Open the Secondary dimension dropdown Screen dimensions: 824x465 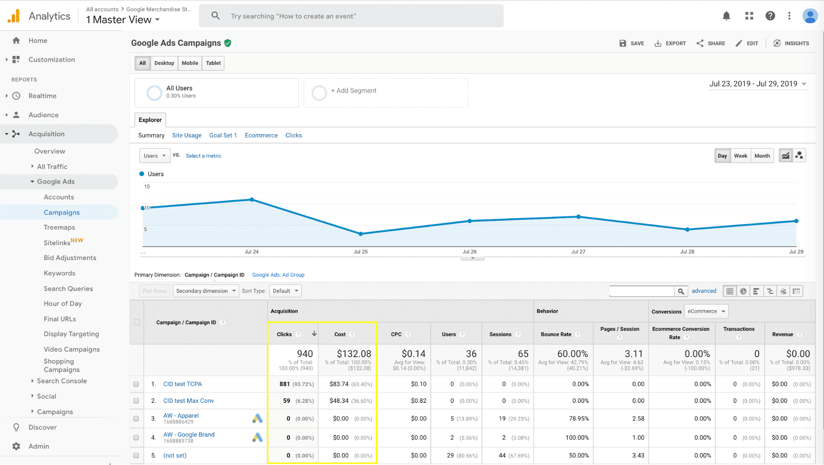tap(206, 291)
